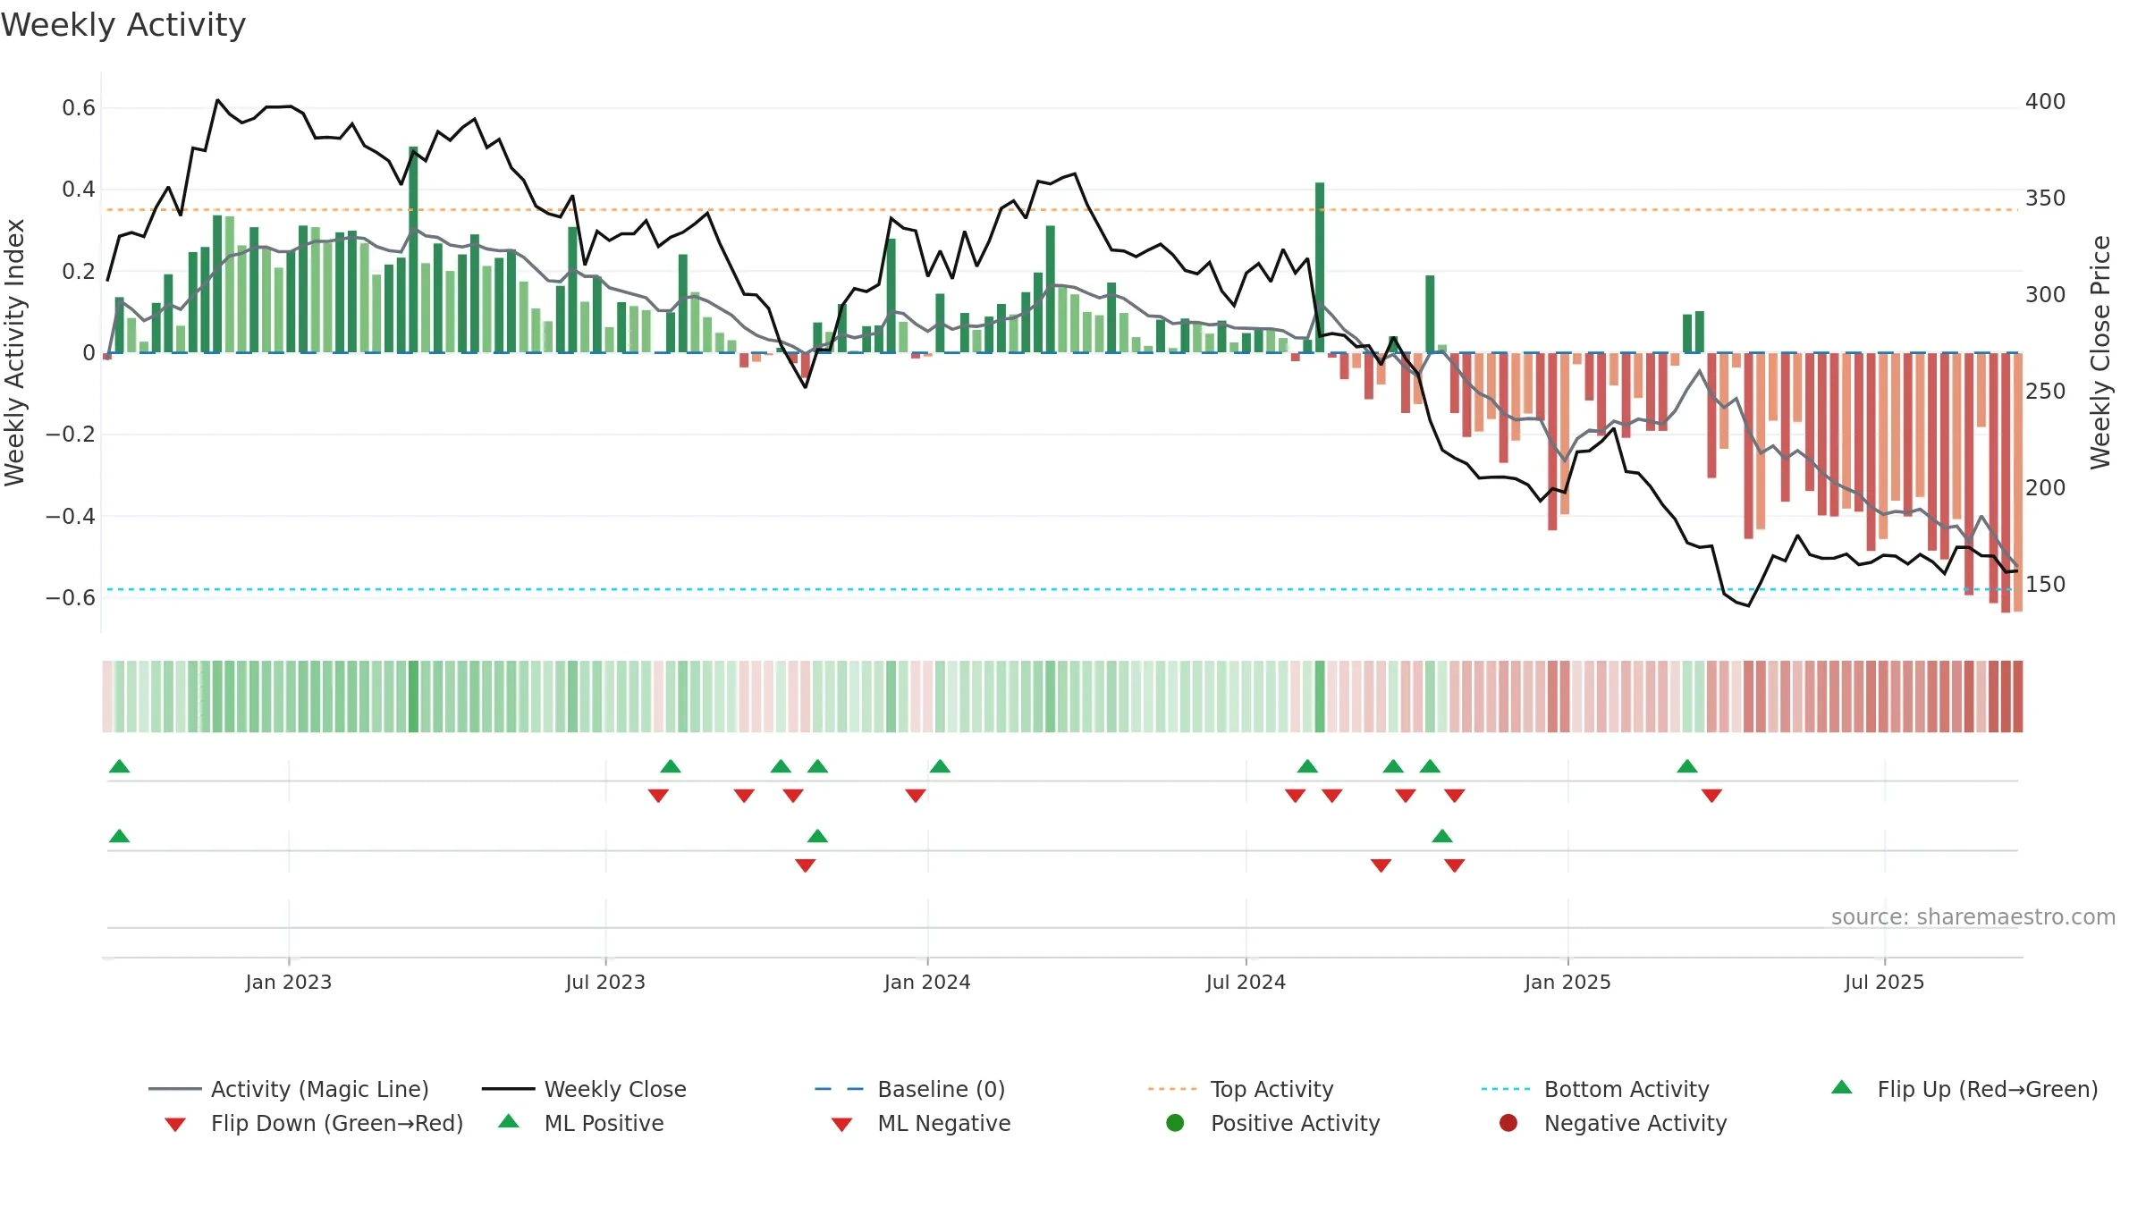Click the Jul 2025 x-axis label
This screenshot has height=1207, width=2146.
[x=1884, y=982]
